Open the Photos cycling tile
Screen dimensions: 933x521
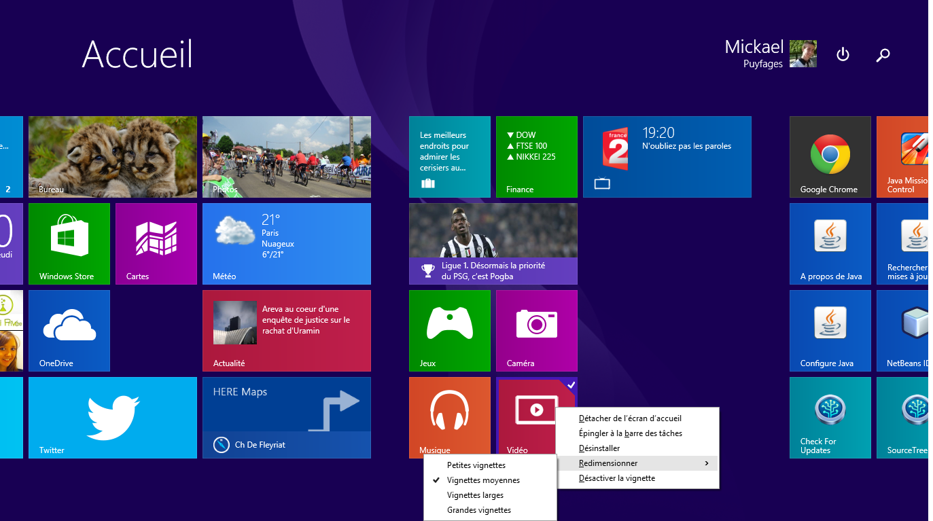tap(287, 157)
